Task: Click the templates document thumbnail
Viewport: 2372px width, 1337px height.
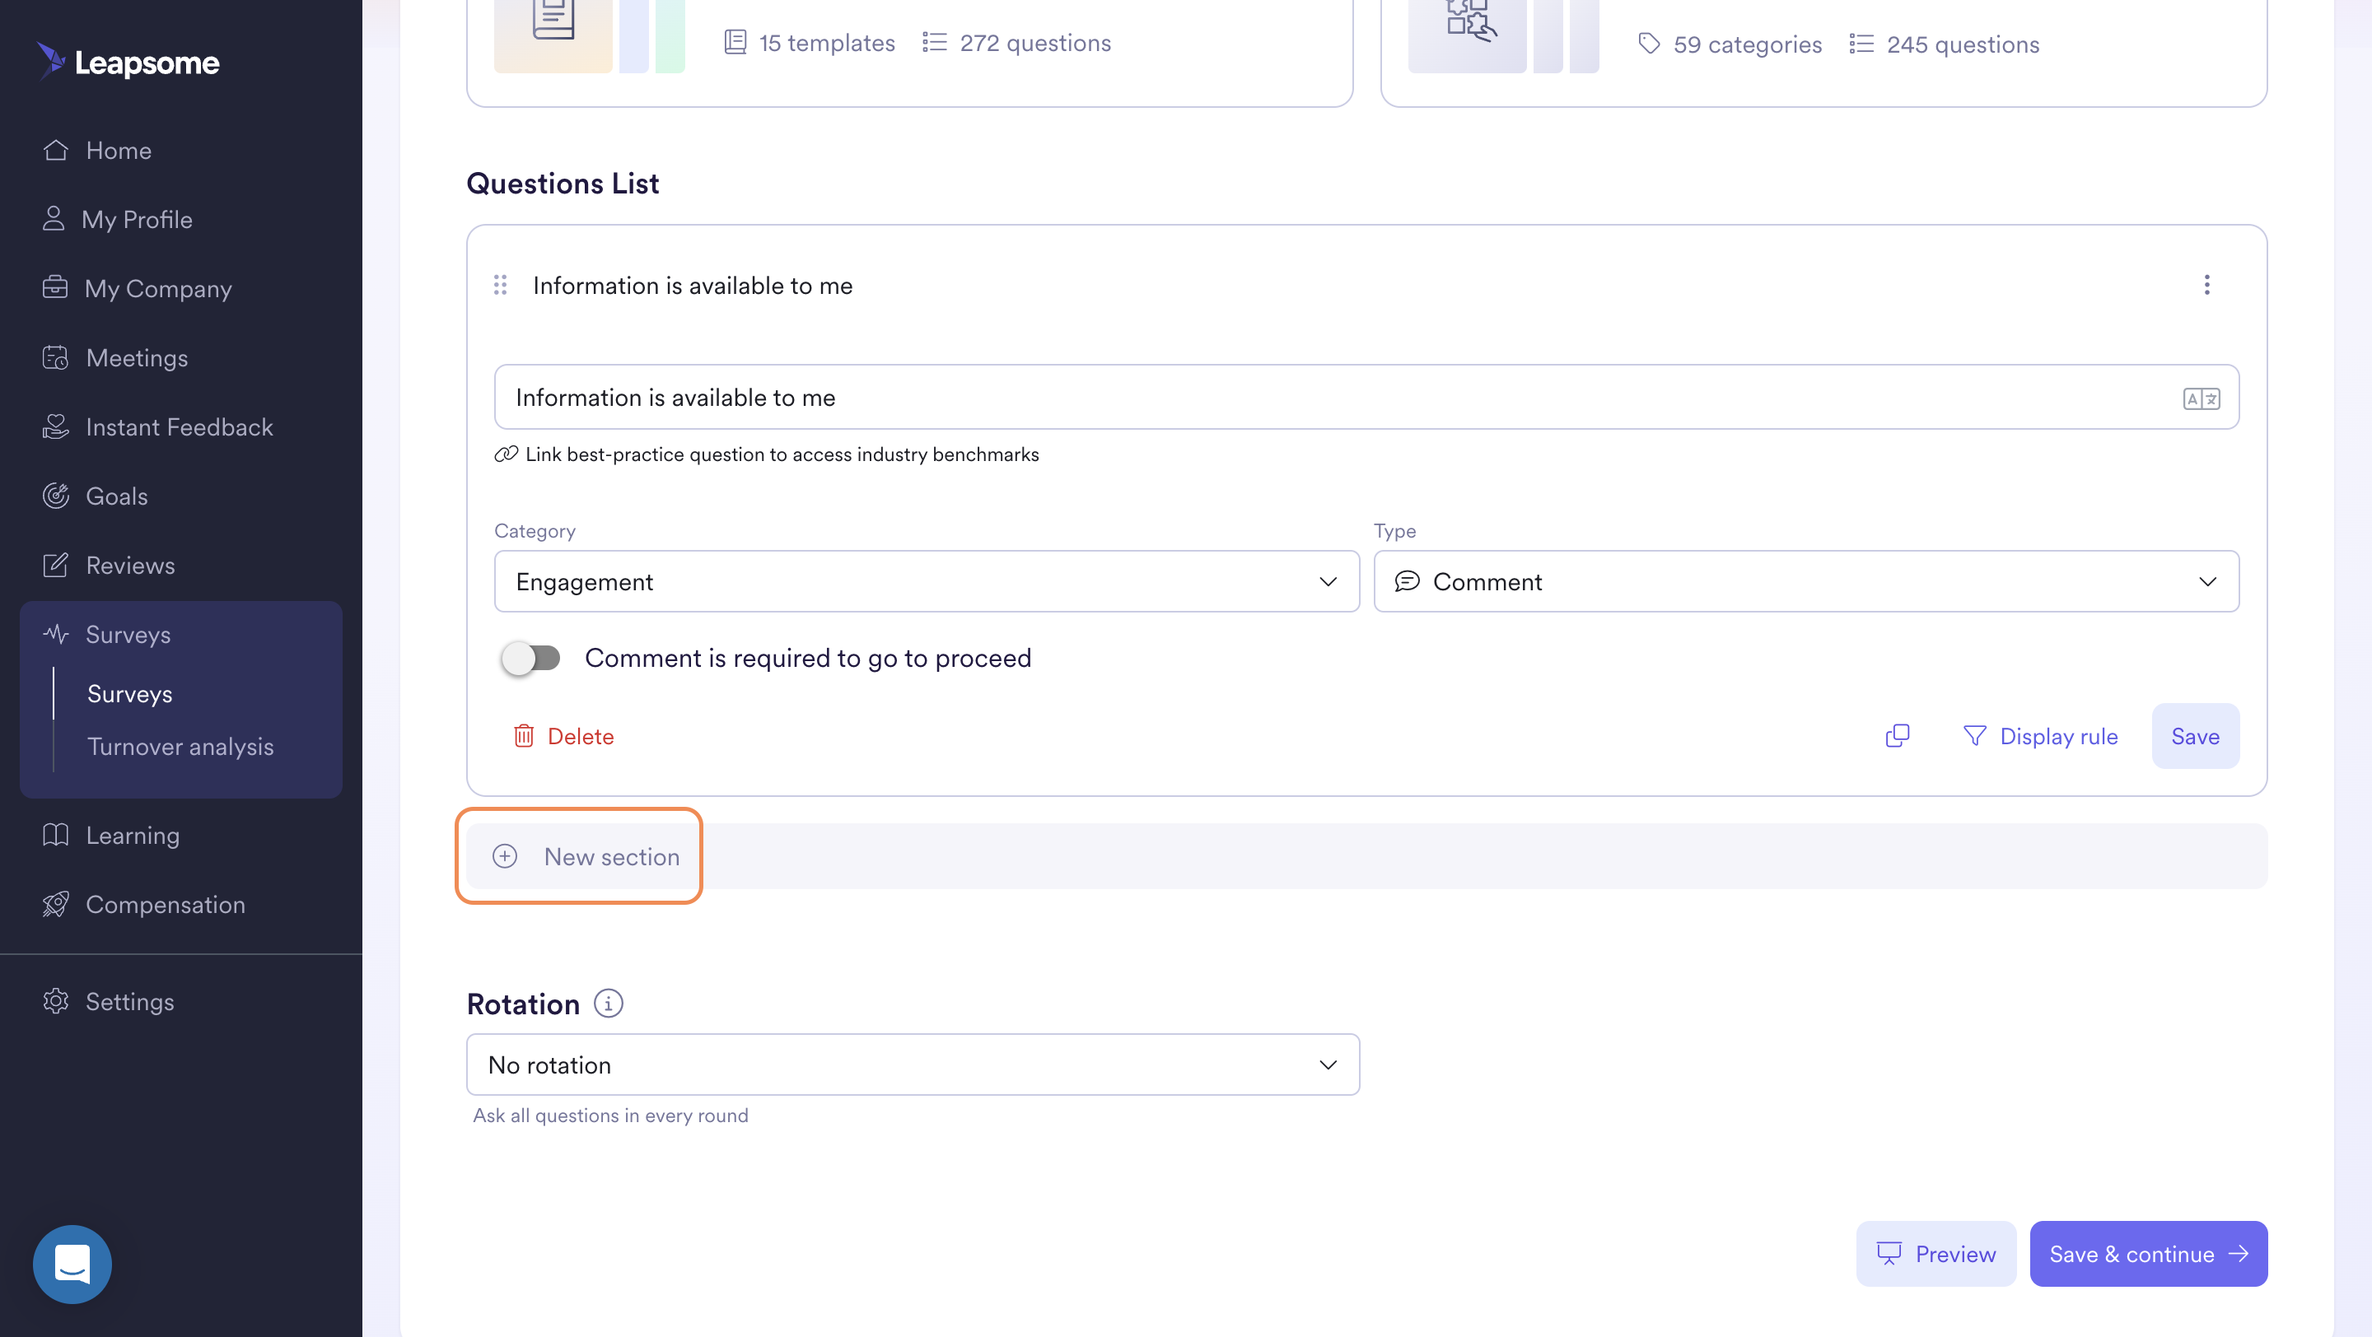Action: [553, 36]
